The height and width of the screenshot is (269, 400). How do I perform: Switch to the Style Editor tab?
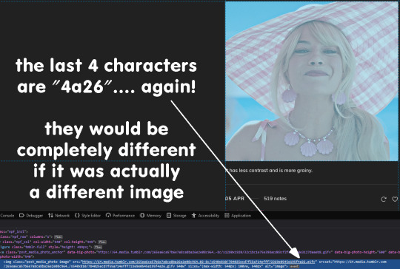point(87,216)
